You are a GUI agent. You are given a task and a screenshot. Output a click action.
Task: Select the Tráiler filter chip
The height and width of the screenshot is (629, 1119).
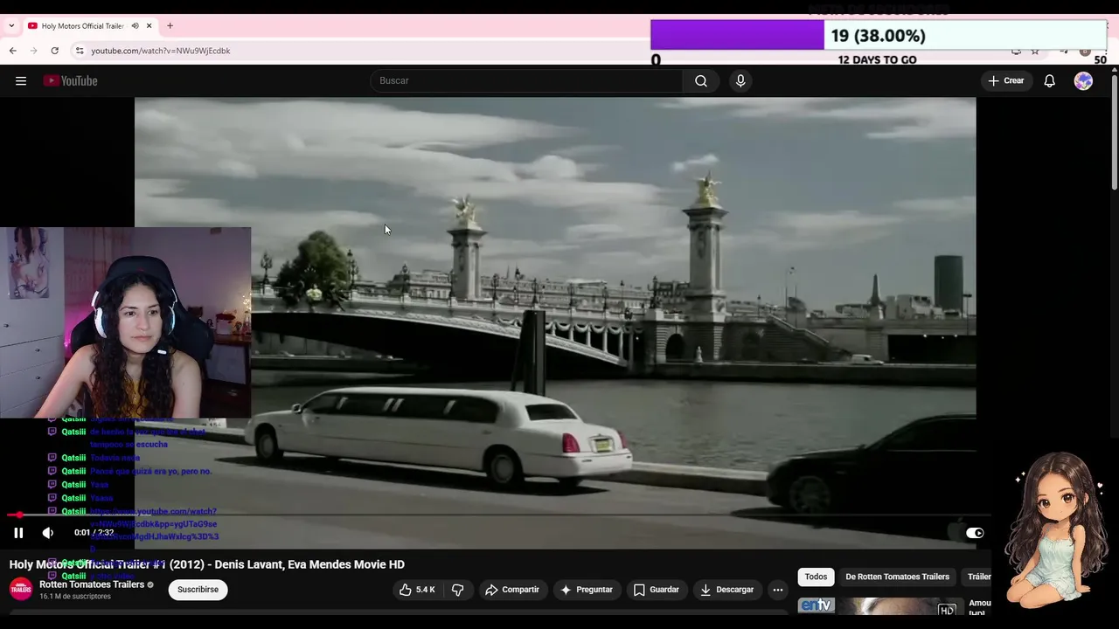[x=978, y=577]
